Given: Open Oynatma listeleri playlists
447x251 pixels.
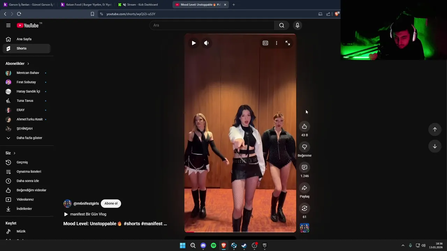Looking at the screenshot, I should click(x=27, y=172).
